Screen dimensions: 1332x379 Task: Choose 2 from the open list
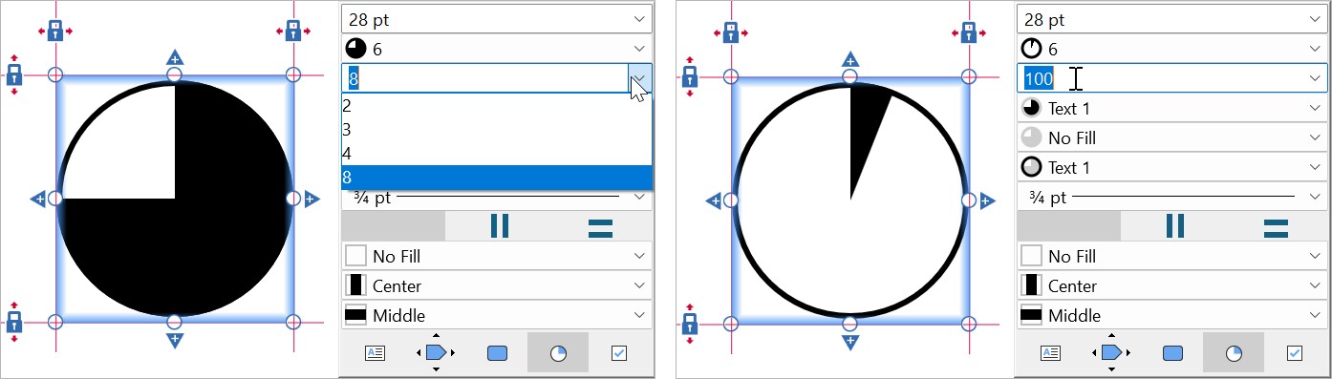point(497,106)
